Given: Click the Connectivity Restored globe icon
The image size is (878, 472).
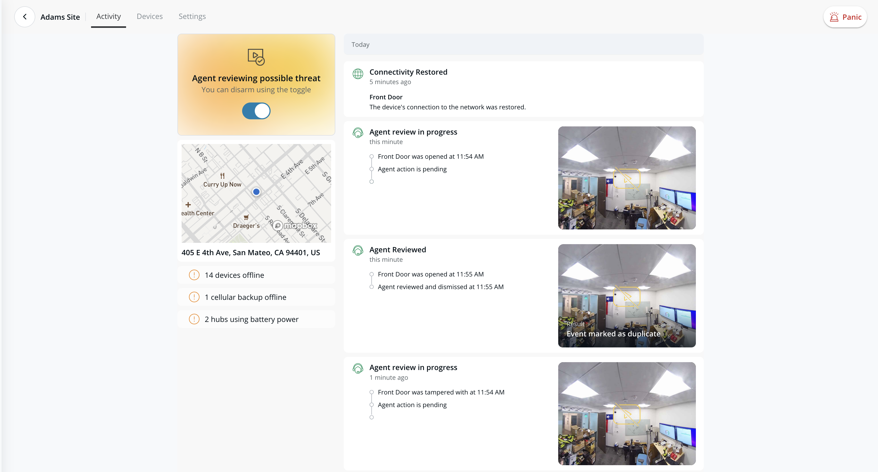Looking at the screenshot, I should point(357,74).
